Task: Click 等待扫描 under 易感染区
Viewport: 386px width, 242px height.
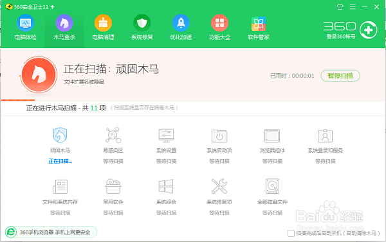Action: tap(113, 161)
